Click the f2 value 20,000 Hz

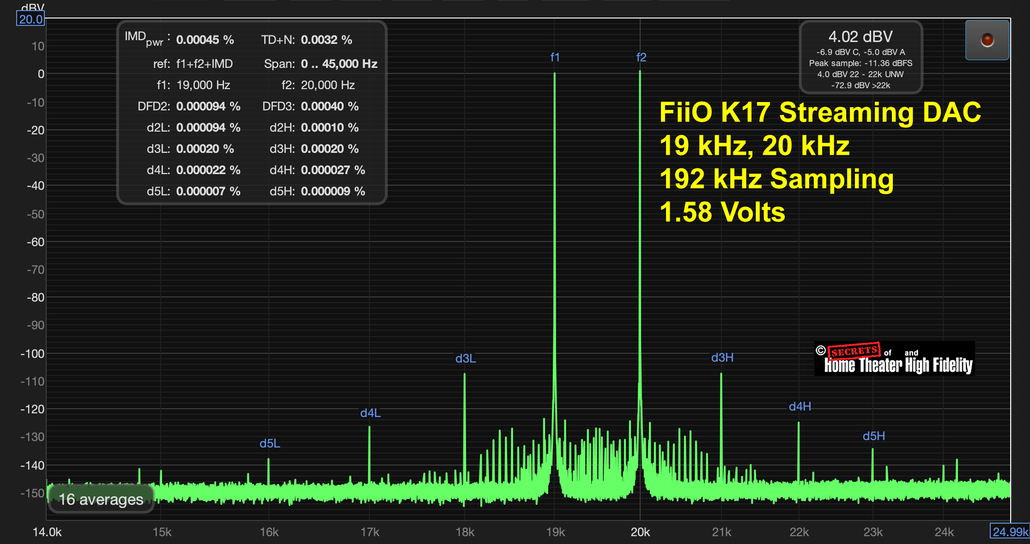(328, 85)
